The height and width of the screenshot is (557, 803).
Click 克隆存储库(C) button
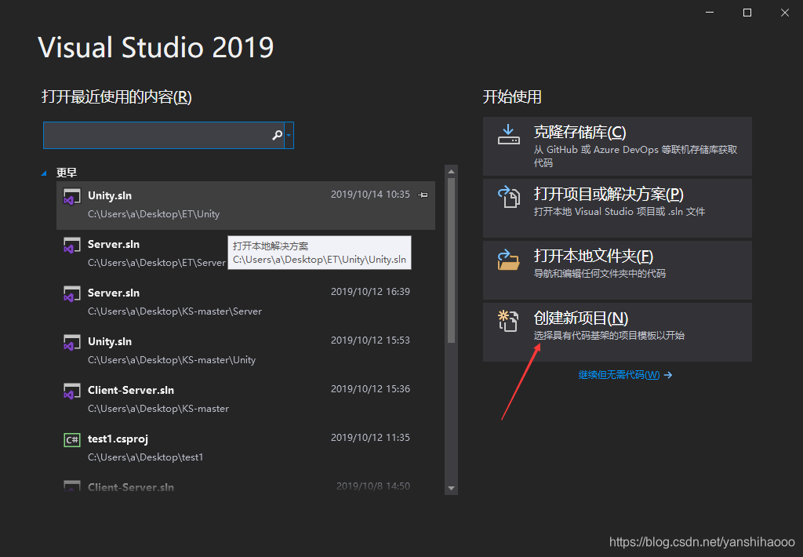click(617, 147)
